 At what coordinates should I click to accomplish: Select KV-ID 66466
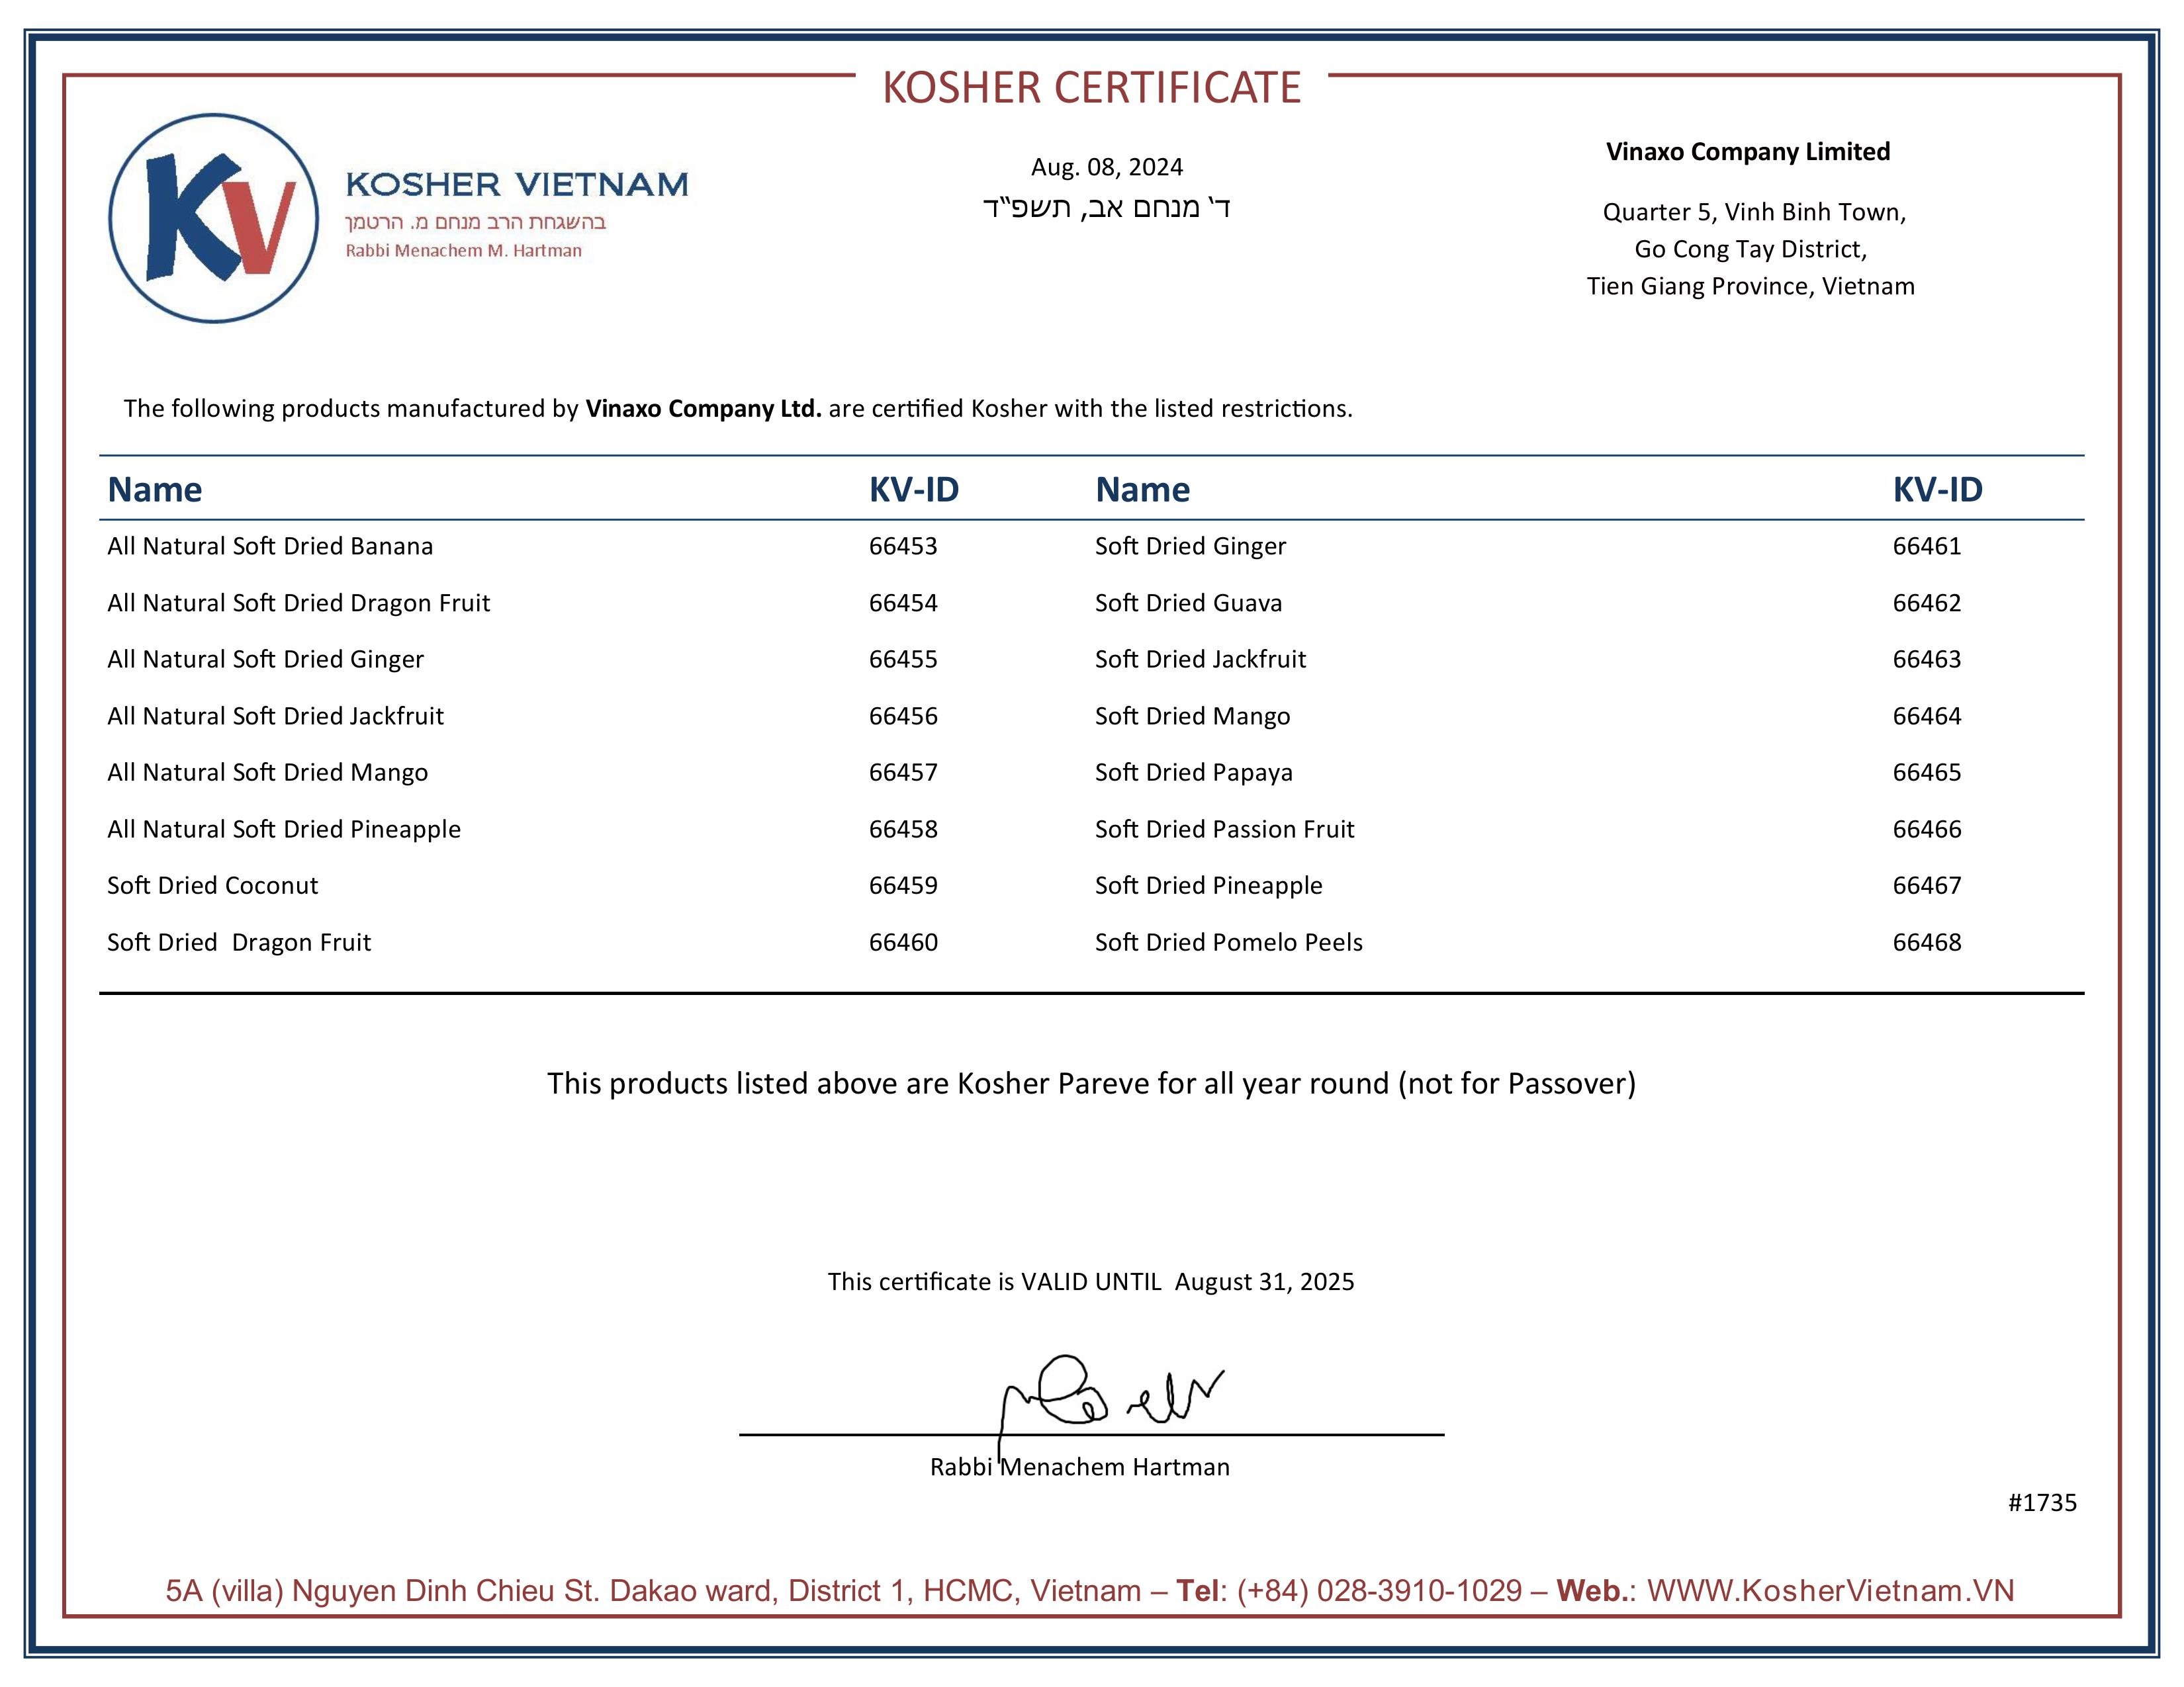coord(1927,828)
